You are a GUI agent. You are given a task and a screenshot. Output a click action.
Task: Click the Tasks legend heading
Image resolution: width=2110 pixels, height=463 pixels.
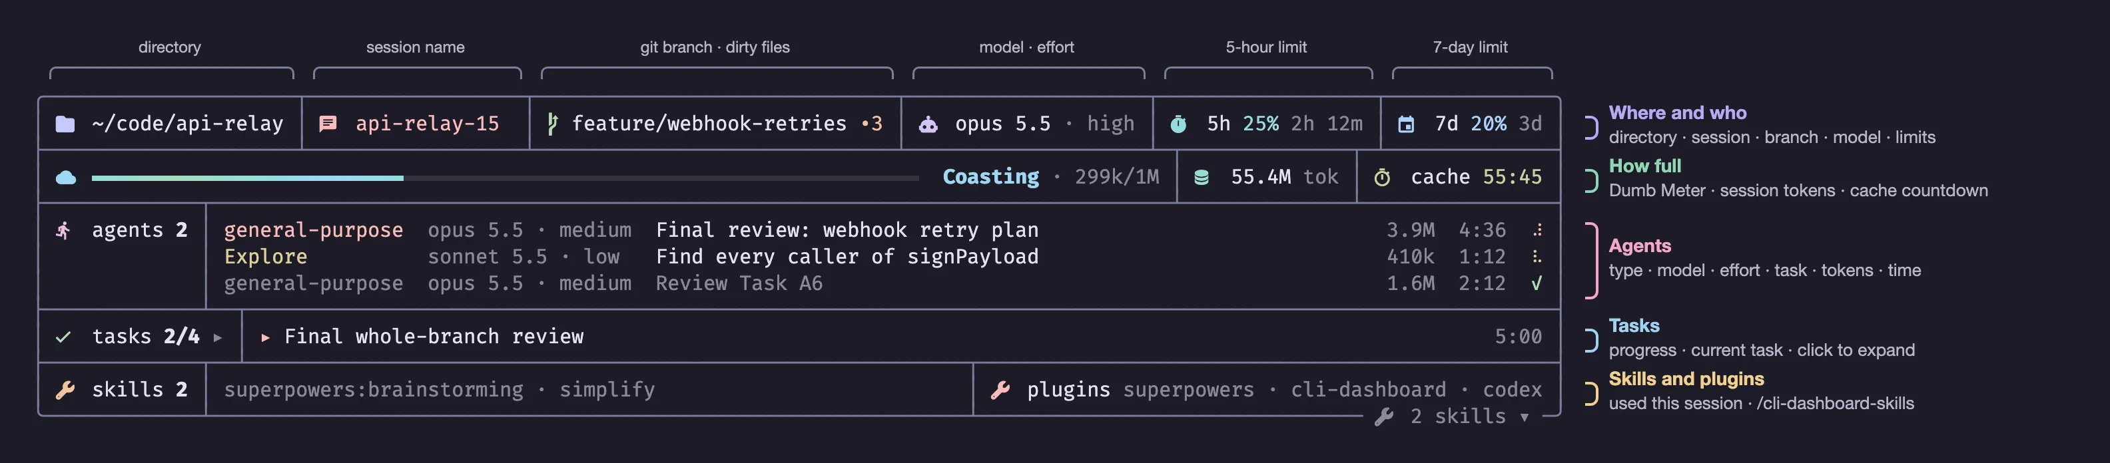click(1634, 325)
